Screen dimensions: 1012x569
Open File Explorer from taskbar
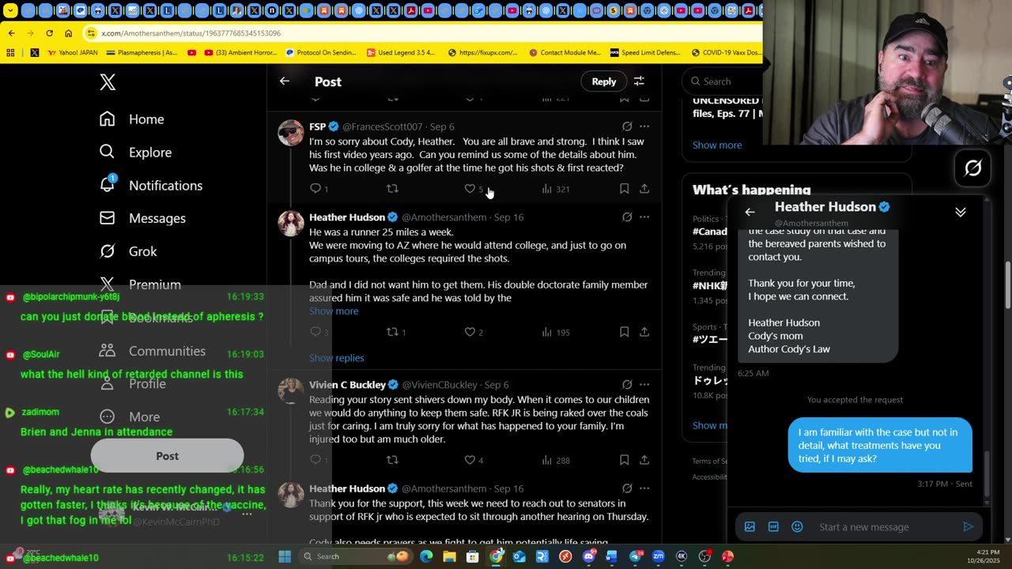pos(449,556)
